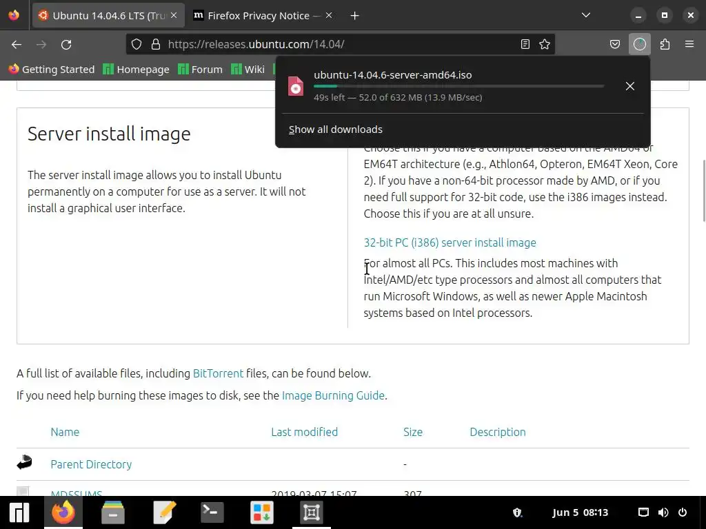Click the Parent Directory back-arrow icon

tap(24, 462)
